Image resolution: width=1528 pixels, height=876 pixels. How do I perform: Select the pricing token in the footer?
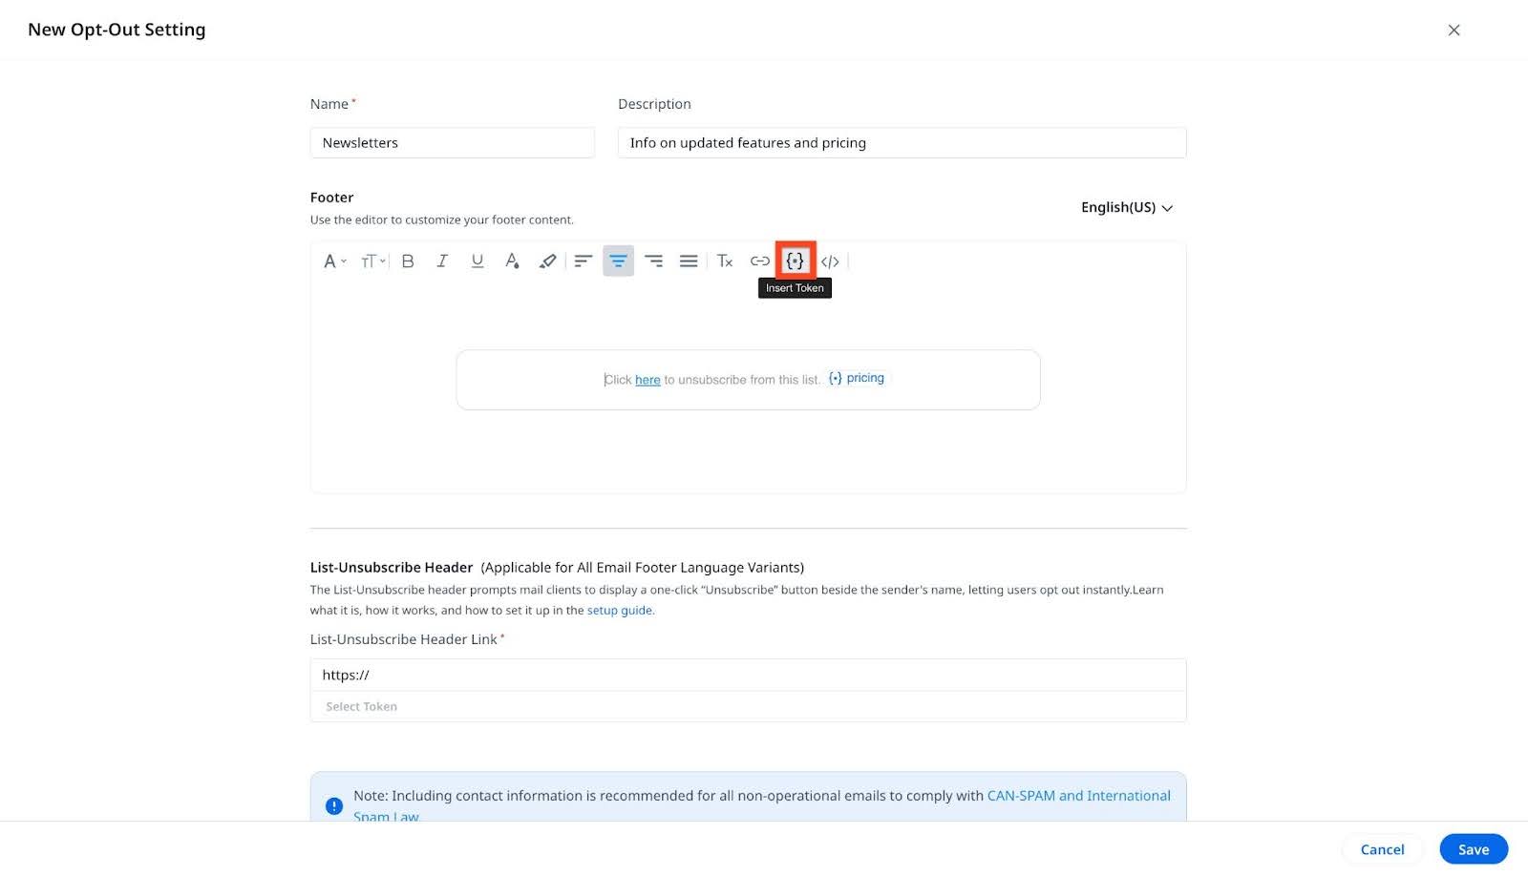857,378
